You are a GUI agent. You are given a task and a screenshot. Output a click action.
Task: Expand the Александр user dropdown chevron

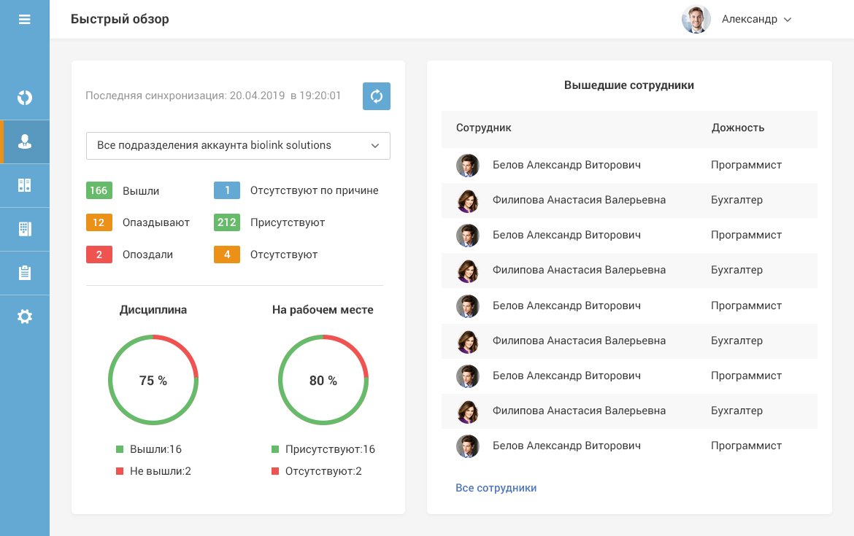788,20
